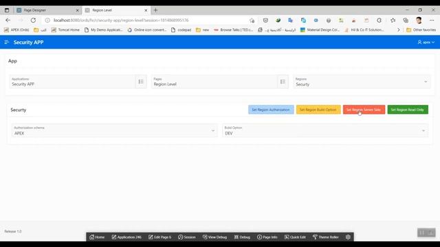View site information icon in address bar

tap(47, 20)
